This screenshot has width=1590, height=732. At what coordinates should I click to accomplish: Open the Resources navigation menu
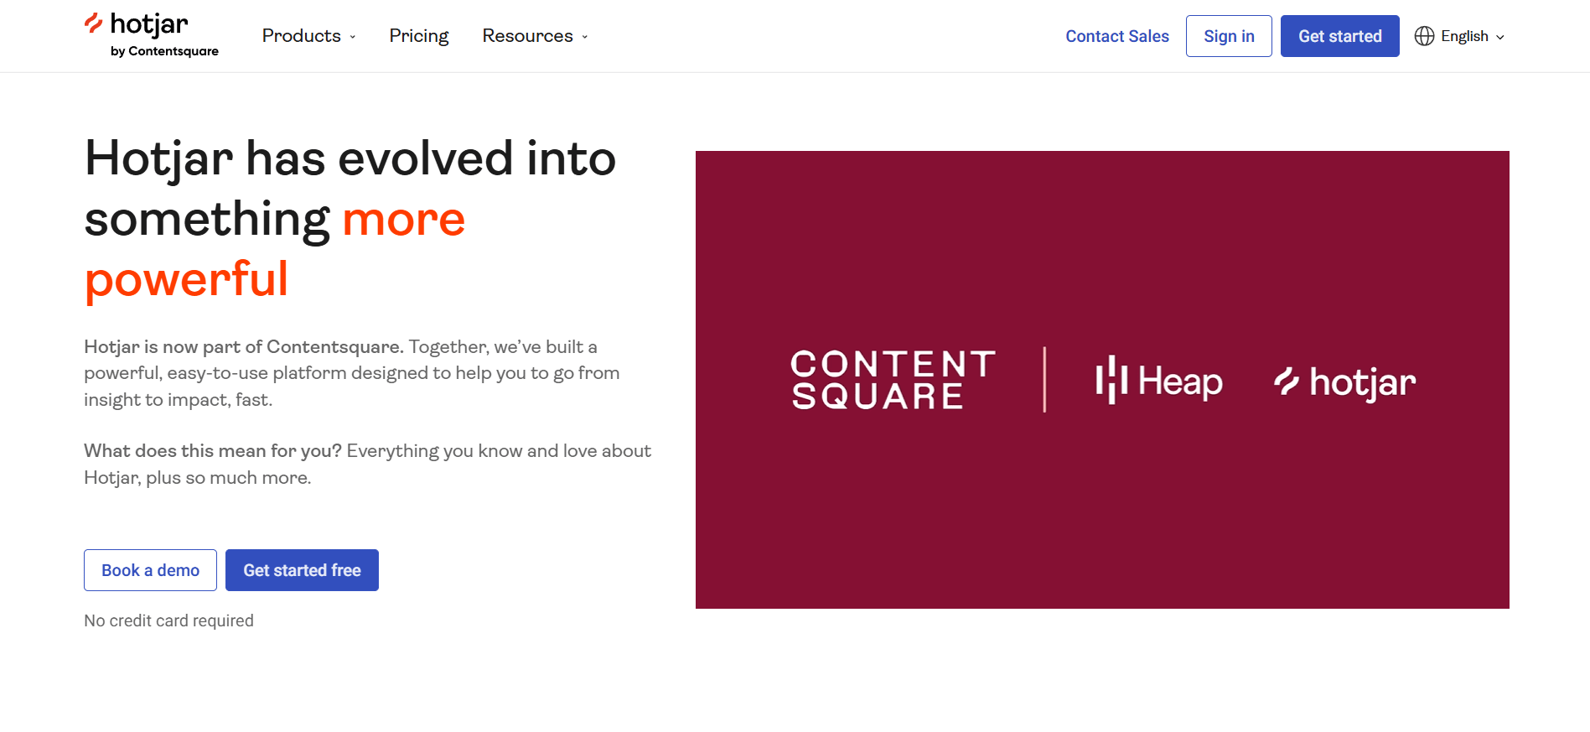[527, 36]
